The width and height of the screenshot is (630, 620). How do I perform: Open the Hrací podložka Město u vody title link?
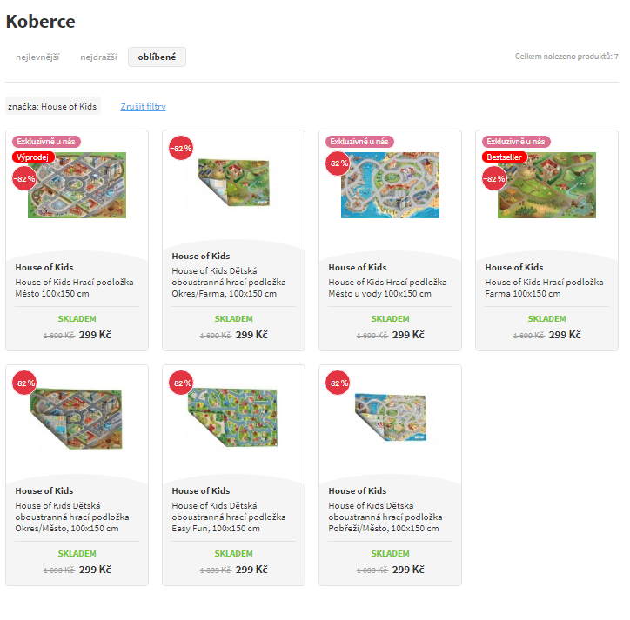coord(387,288)
